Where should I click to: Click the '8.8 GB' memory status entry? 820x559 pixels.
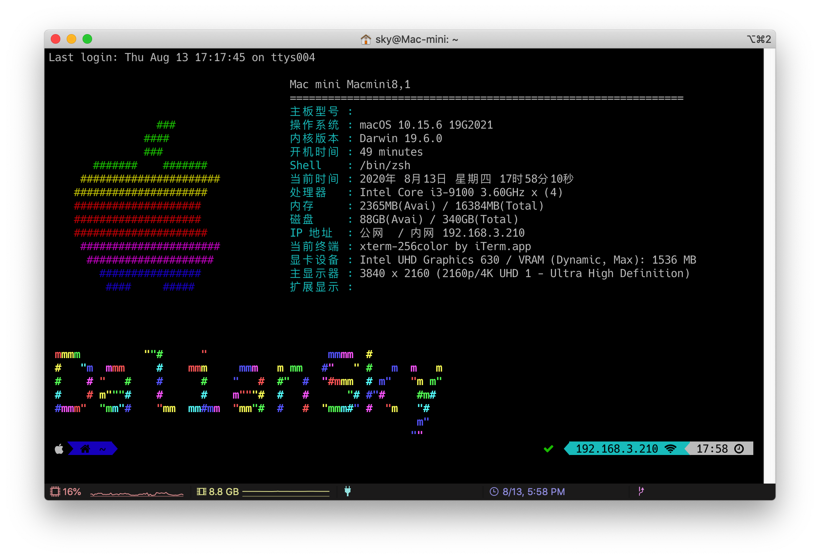[224, 492]
